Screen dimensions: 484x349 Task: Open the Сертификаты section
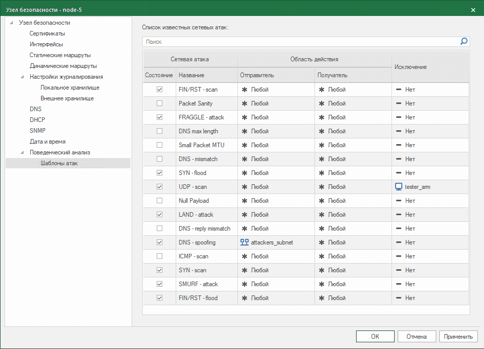pos(47,33)
